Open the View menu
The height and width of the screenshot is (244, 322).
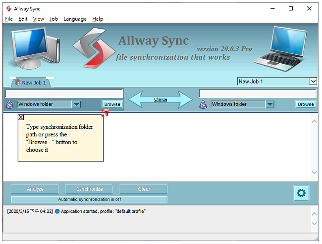(x=39, y=19)
